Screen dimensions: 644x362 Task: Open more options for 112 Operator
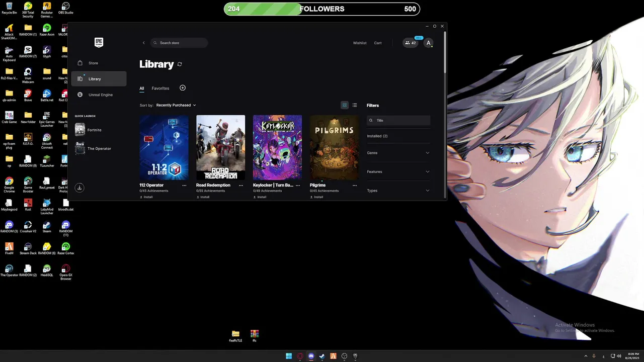(x=184, y=186)
